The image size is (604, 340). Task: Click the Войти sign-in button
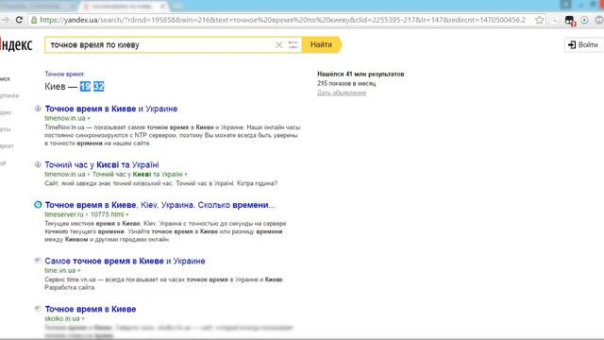click(x=583, y=44)
